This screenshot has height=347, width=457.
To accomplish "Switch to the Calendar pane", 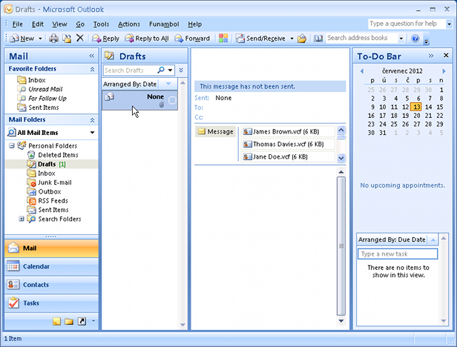I will pyautogui.click(x=50, y=266).
